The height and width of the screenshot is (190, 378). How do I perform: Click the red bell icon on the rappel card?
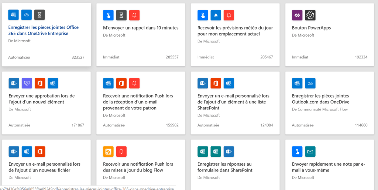point(135,15)
